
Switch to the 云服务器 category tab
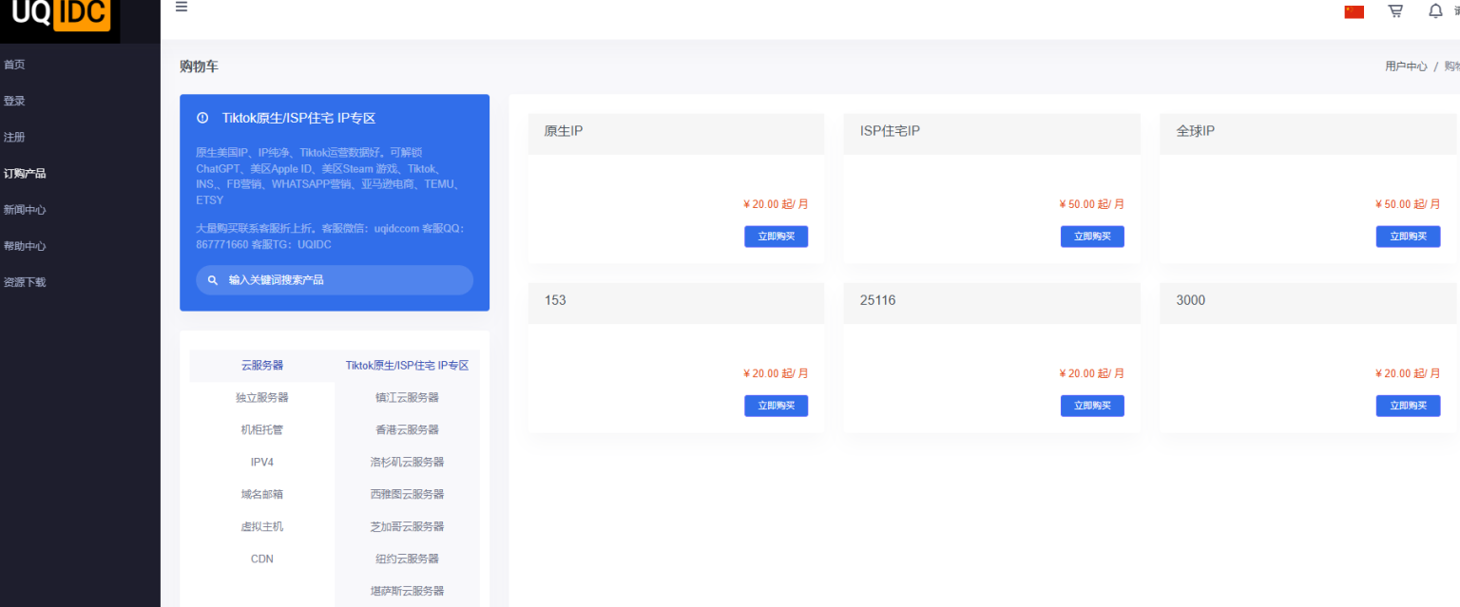click(261, 365)
